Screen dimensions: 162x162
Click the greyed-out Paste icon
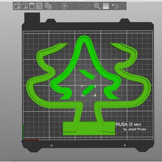click(55, 6)
